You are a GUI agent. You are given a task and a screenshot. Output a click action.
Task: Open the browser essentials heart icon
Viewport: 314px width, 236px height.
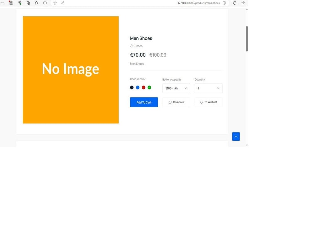click(19, 3)
